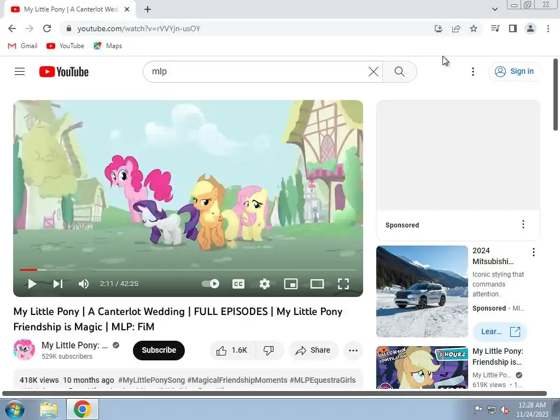Click the vertical page scrollbar
The width and height of the screenshot is (560, 420).
coord(556,95)
